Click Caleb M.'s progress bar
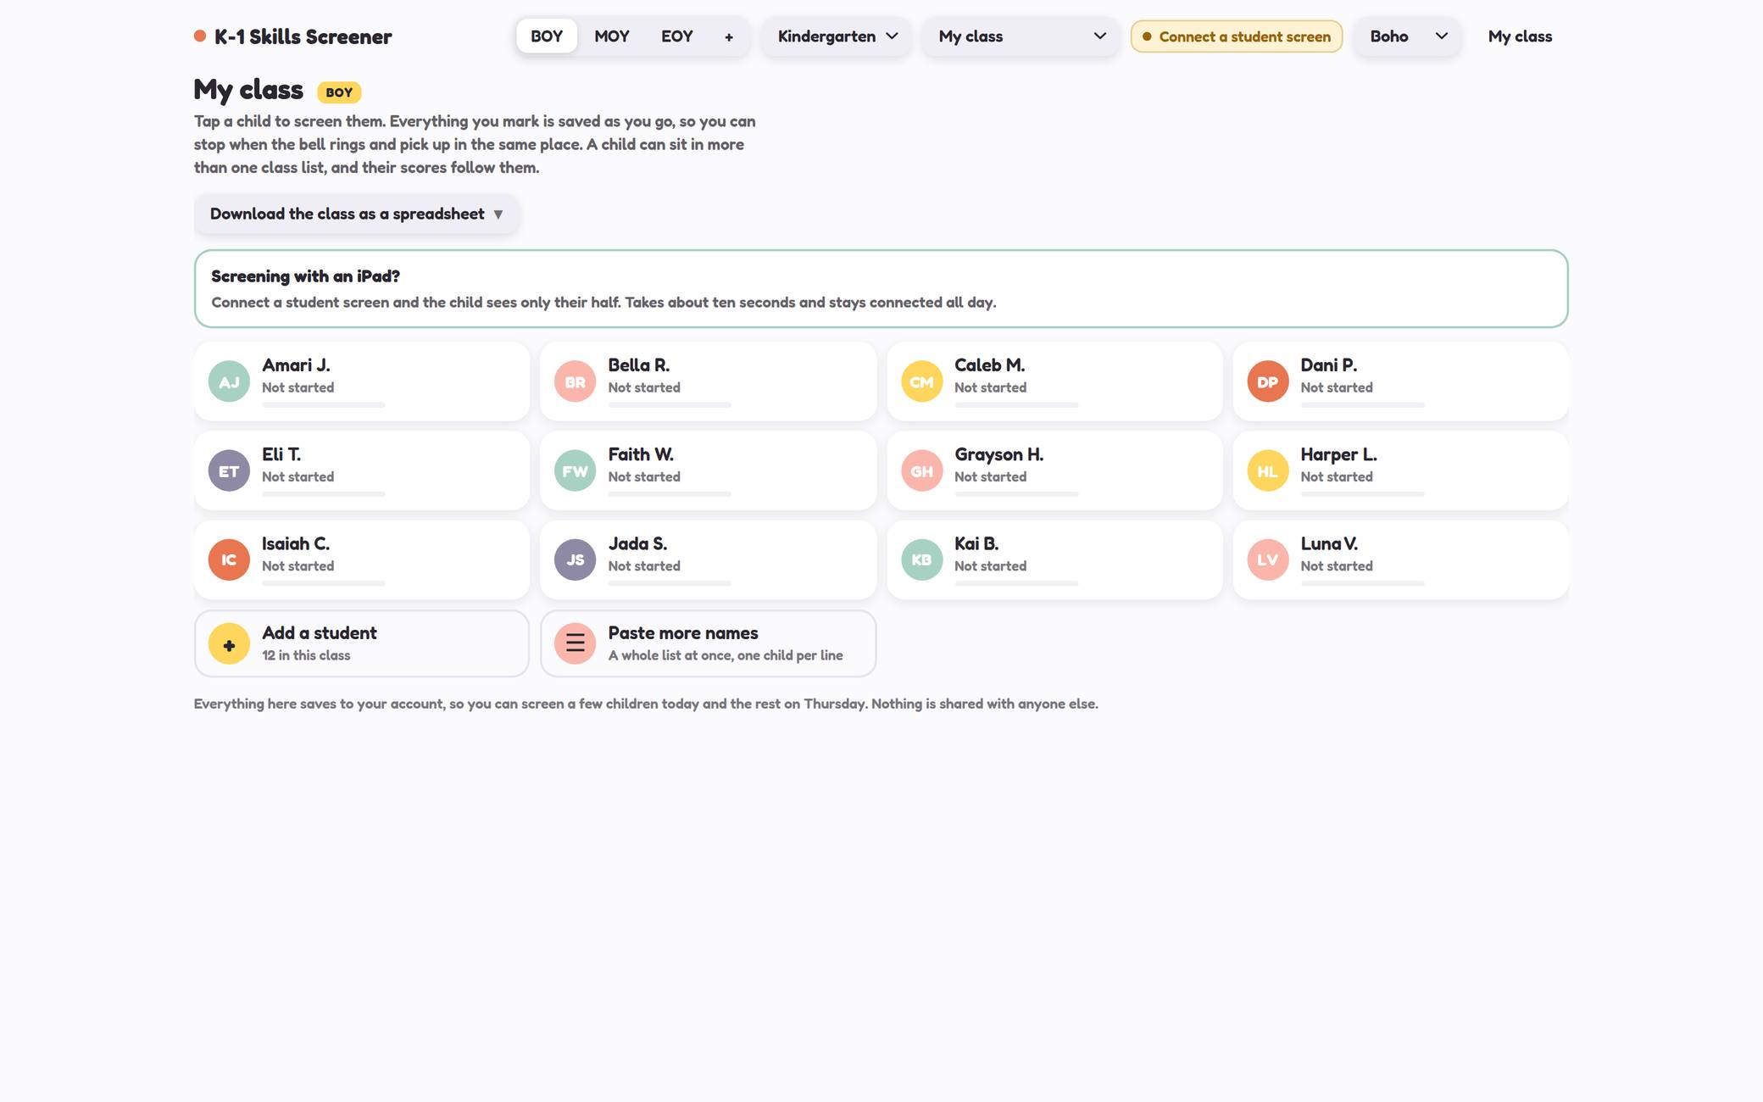 [1016, 405]
